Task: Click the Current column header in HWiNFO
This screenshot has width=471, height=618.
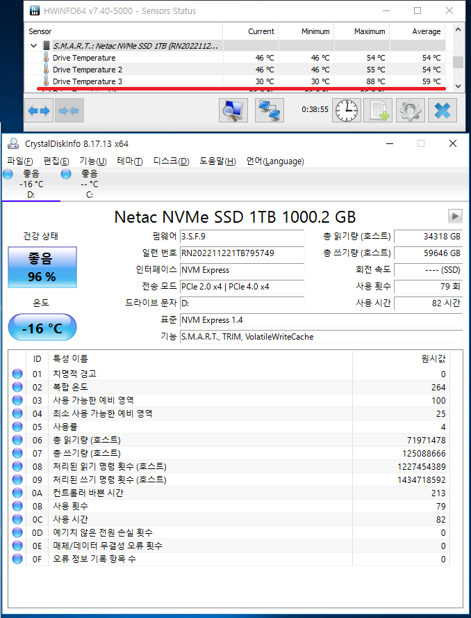Action: coord(250,31)
